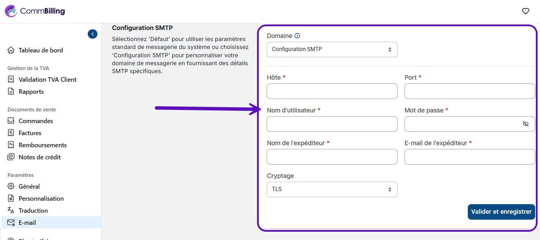The height and width of the screenshot is (240, 540).
Task: Open the Cryptage TLS dropdown
Action: point(332,189)
